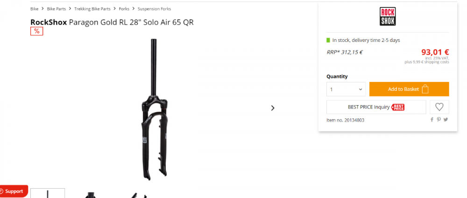Image resolution: width=467 pixels, height=198 pixels.
Task: Share product on Facebook
Action: [432, 120]
